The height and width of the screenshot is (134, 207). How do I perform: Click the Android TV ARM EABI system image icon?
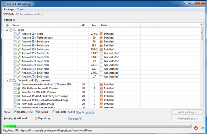pyautogui.click(x=19, y=96)
